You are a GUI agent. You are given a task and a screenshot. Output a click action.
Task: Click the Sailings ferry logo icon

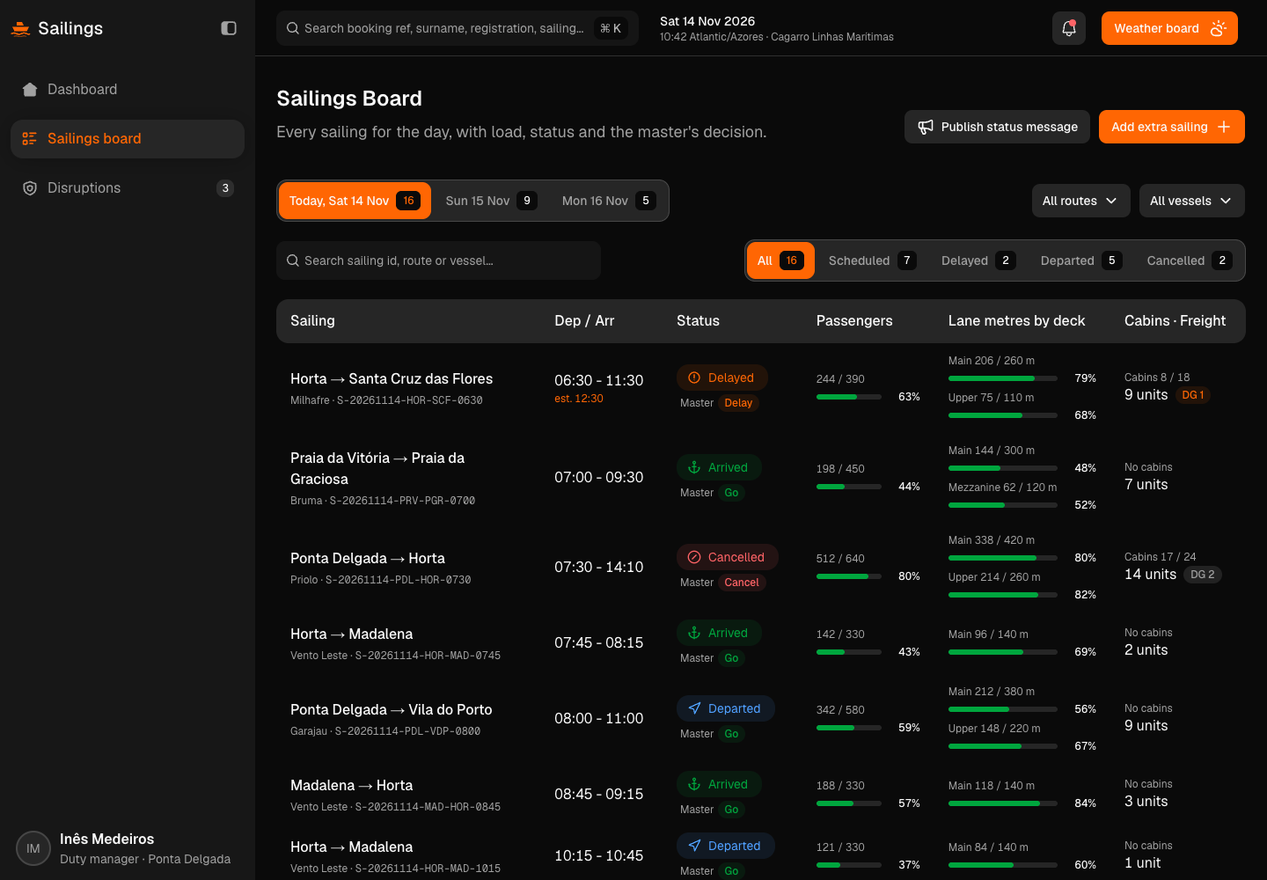(20, 28)
